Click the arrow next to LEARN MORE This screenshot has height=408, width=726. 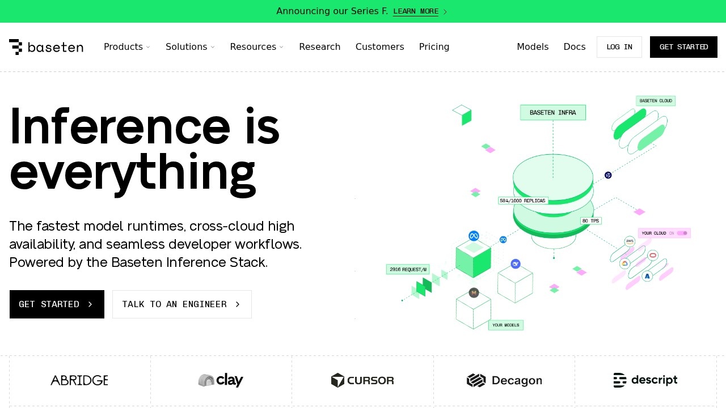[445, 12]
